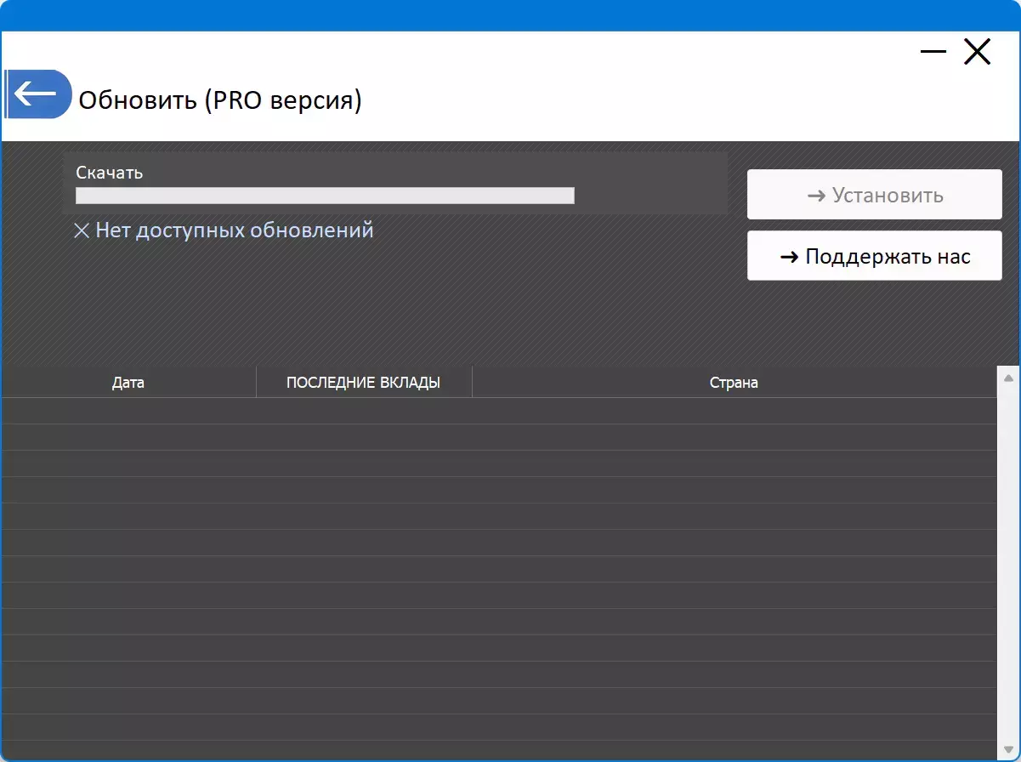Viewport: 1021px width, 762px height.
Task: Click the Поддержать нас button
Action: point(874,256)
